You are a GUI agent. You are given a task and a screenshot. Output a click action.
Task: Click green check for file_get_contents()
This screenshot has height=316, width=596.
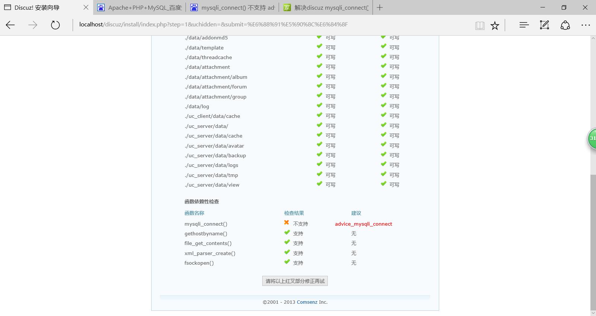pyautogui.click(x=287, y=242)
